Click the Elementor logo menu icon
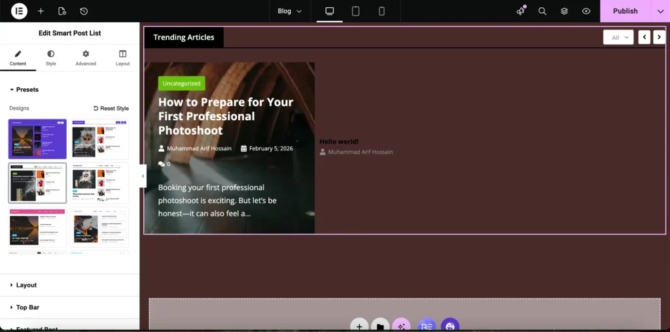This screenshot has width=670, height=332. click(x=19, y=11)
